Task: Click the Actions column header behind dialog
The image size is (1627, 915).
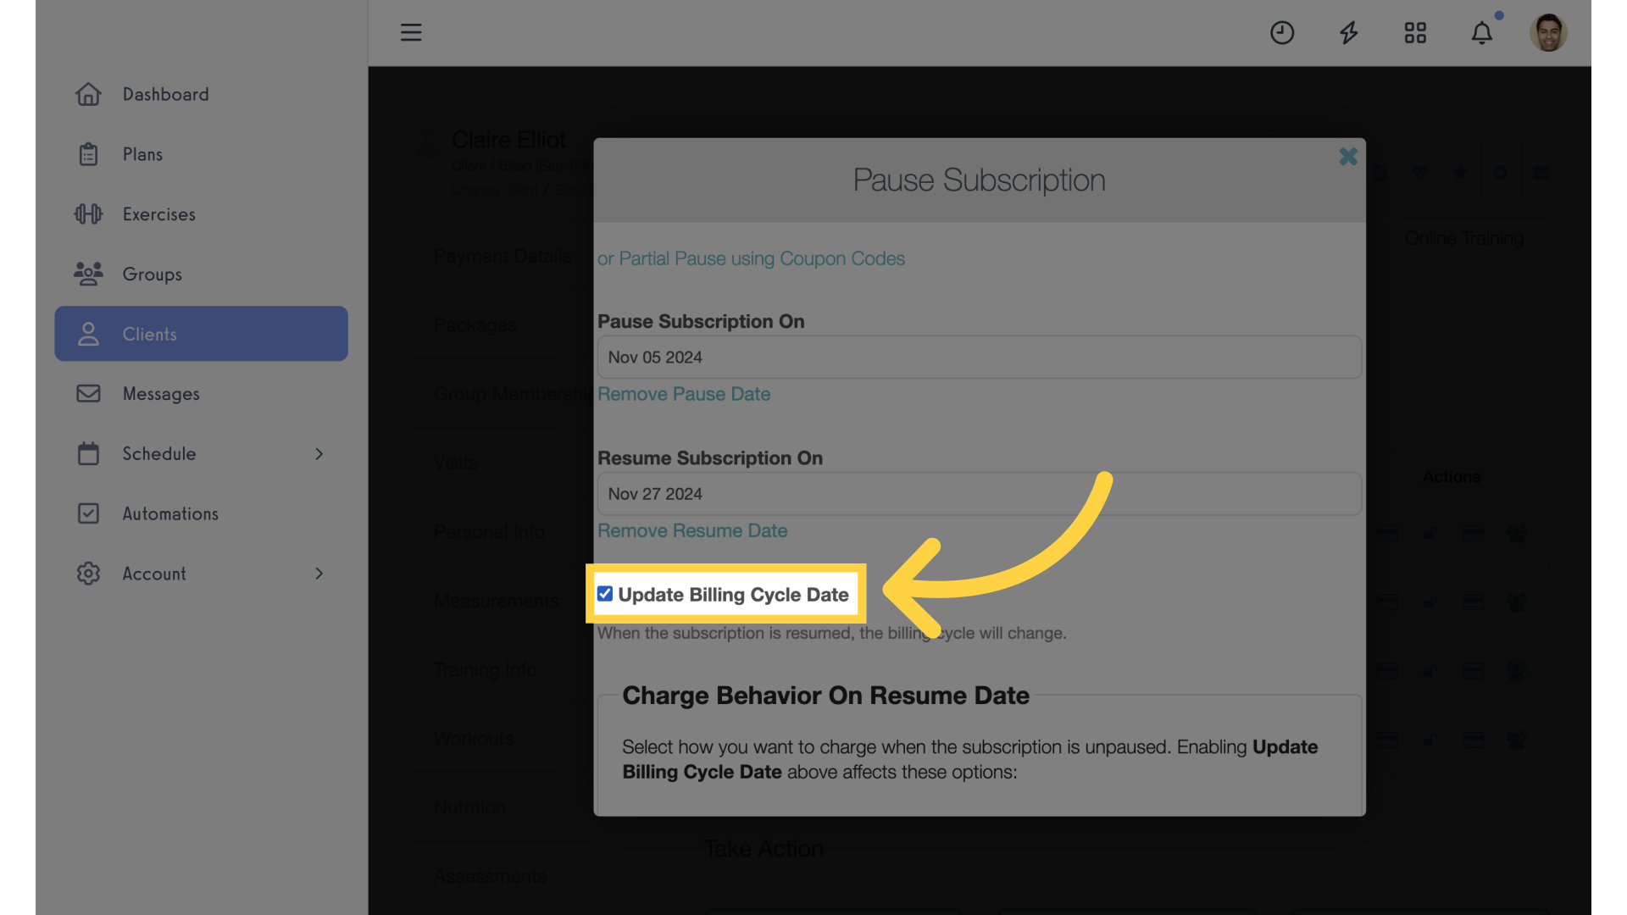Action: (x=1452, y=477)
